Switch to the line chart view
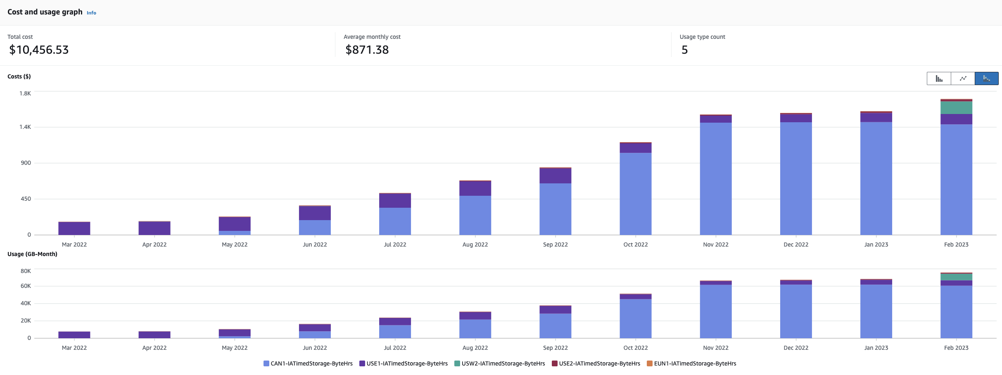 point(962,78)
